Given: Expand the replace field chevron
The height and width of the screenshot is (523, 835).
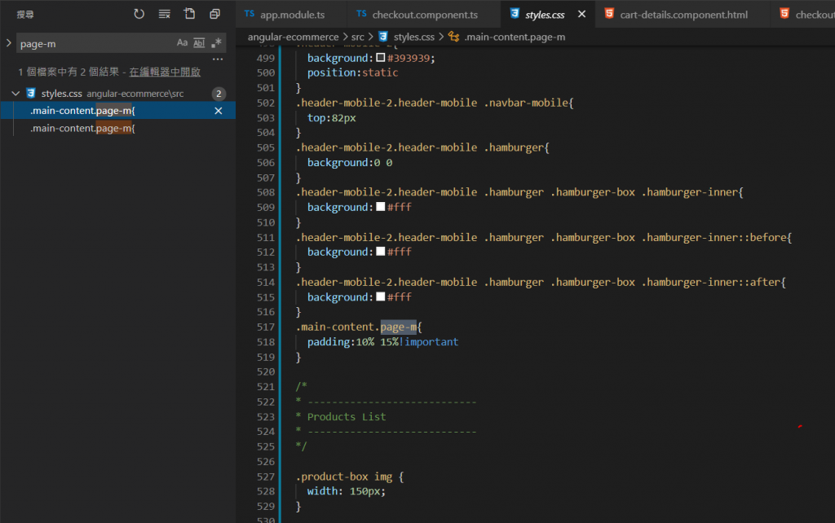Looking at the screenshot, I should click(x=8, y=43).
